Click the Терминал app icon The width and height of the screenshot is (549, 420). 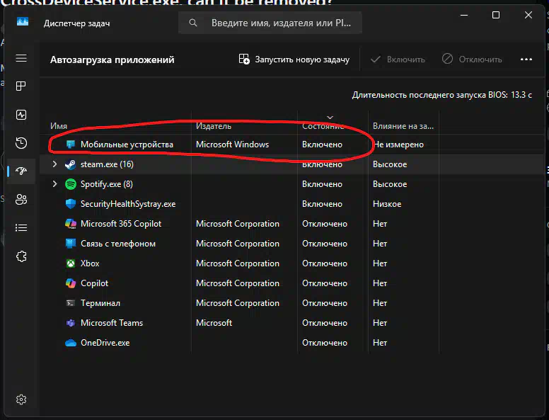pyautogui.click(x=70, y=303)
